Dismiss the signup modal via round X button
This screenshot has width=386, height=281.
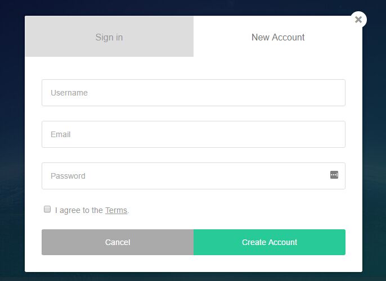tap(358, 20)
